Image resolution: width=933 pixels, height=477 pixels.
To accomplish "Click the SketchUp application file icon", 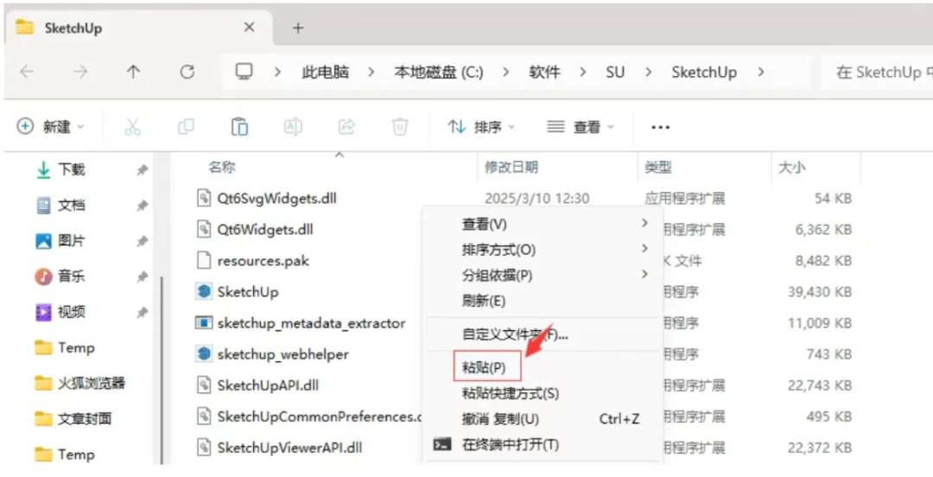I will [204, 292].
